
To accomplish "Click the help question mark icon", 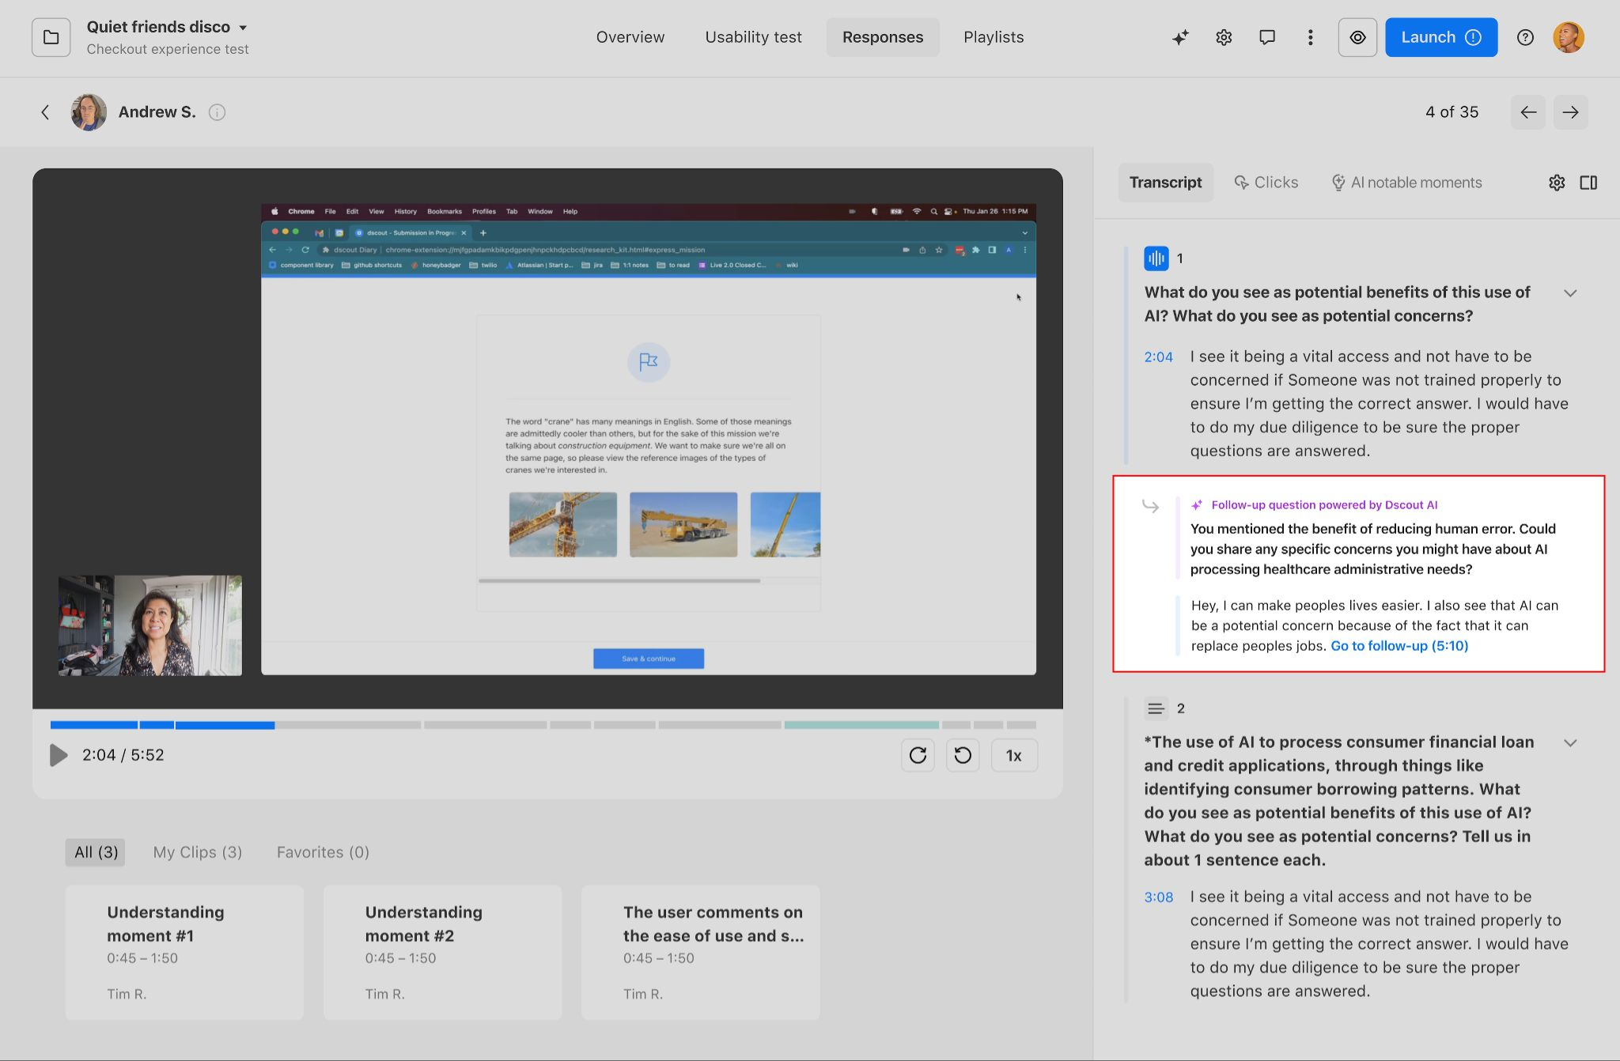I will click(1525, 37).
